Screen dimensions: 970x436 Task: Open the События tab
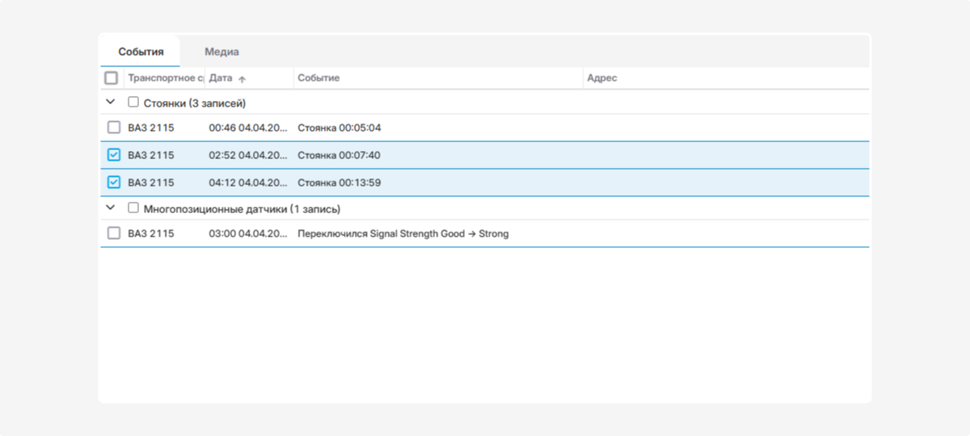(x=141, y=52)
